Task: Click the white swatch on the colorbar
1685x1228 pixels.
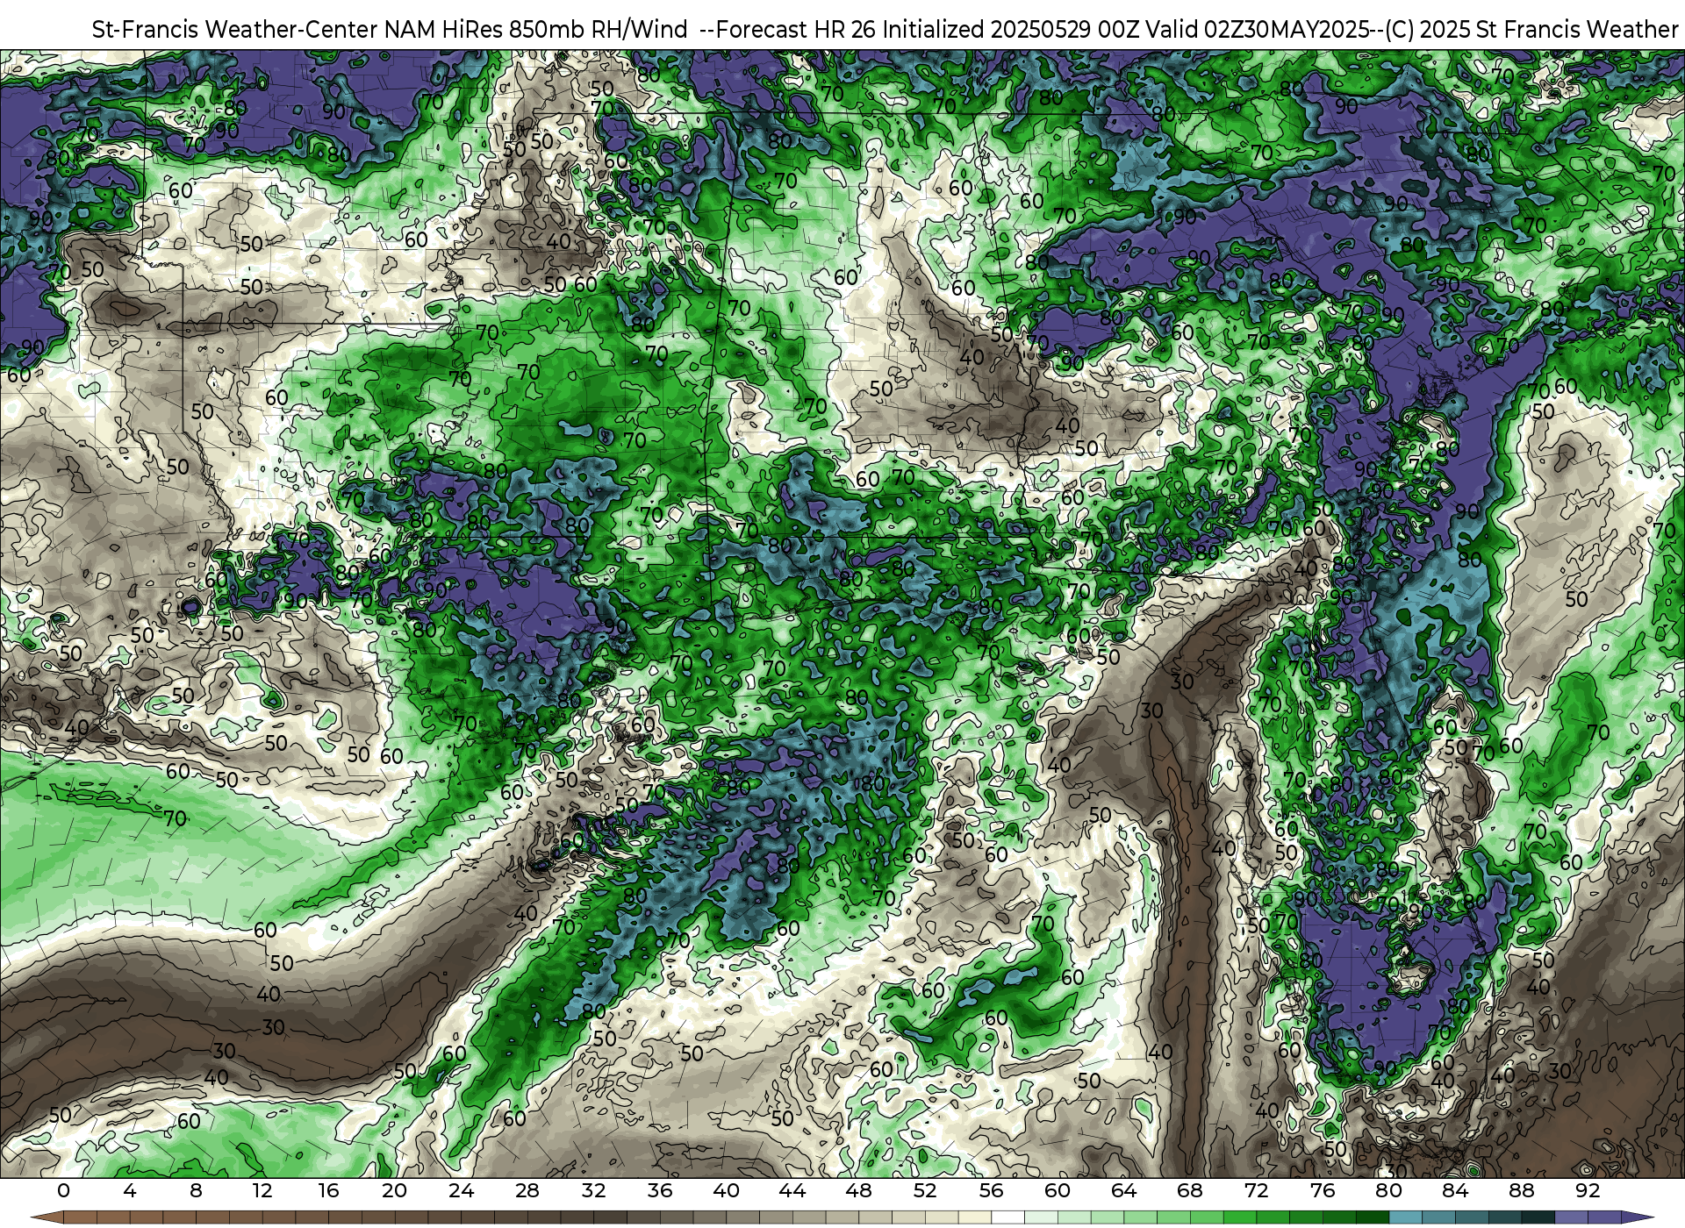Action: pos(1007,1217)
